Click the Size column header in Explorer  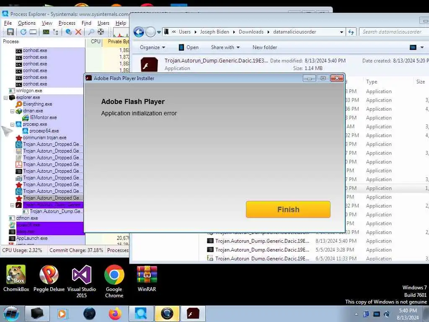pyautogui.click(x=421, y=82)
